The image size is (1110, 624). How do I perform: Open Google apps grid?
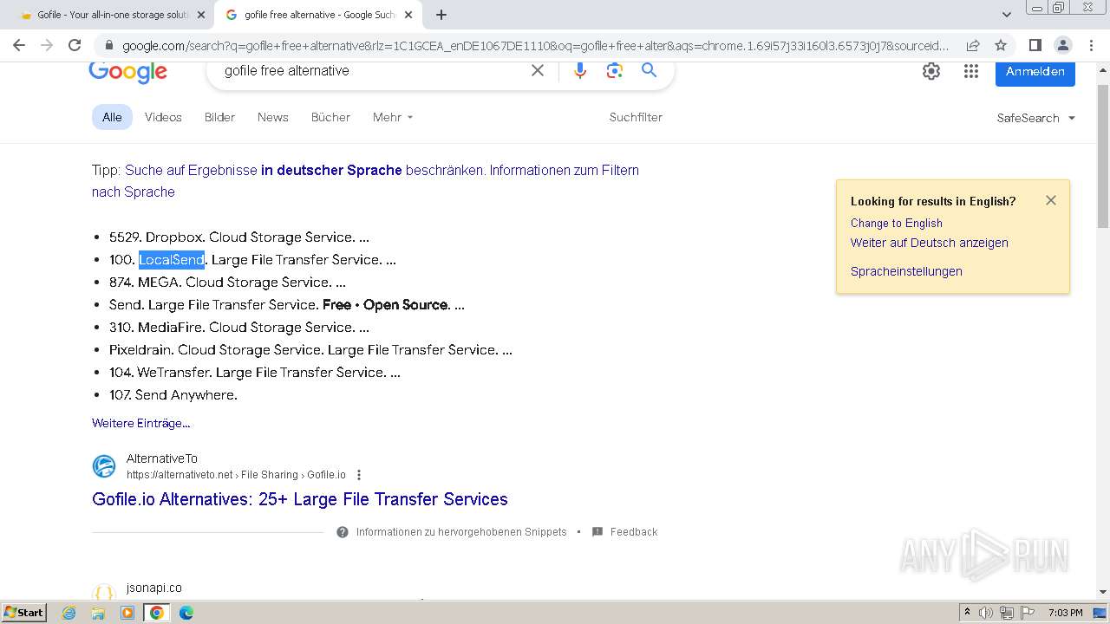[x=971, y=71]
